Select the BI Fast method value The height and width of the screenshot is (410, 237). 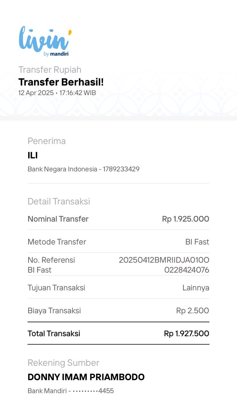click(x=197, y=242)
